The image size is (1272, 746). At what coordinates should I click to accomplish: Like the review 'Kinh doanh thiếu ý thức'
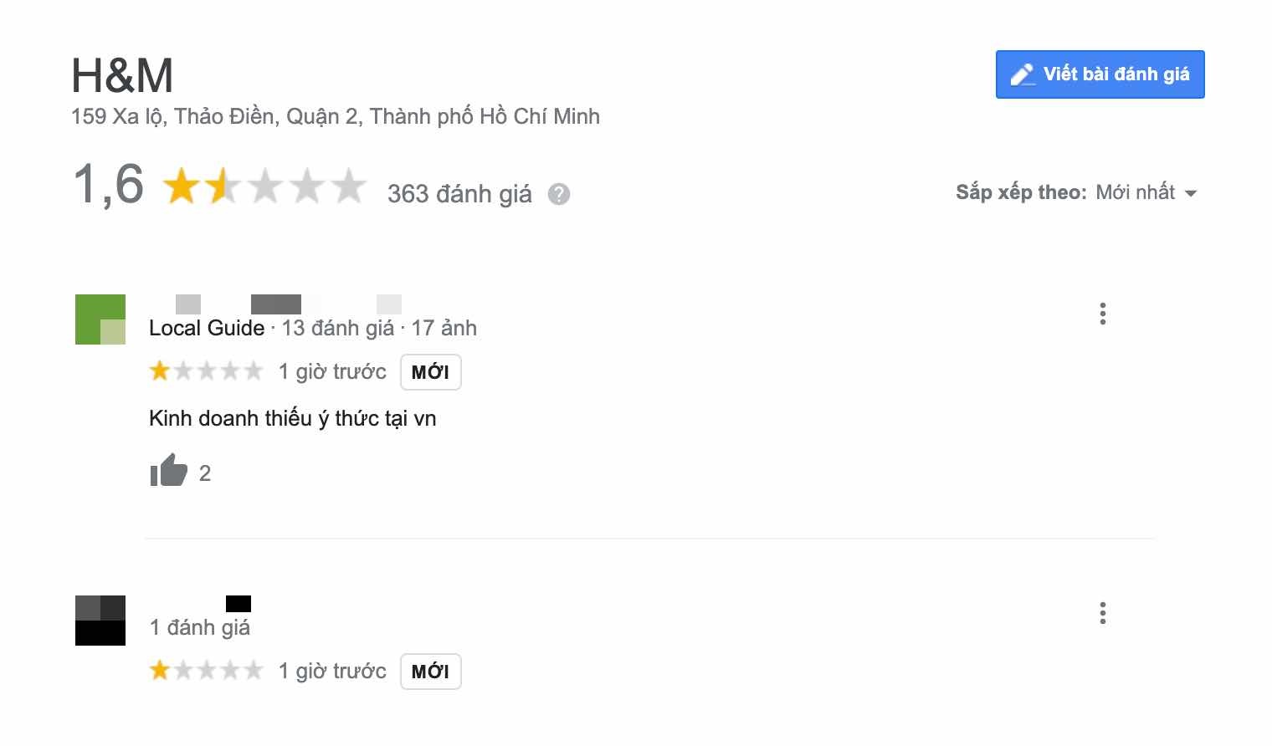pos(169,472)
